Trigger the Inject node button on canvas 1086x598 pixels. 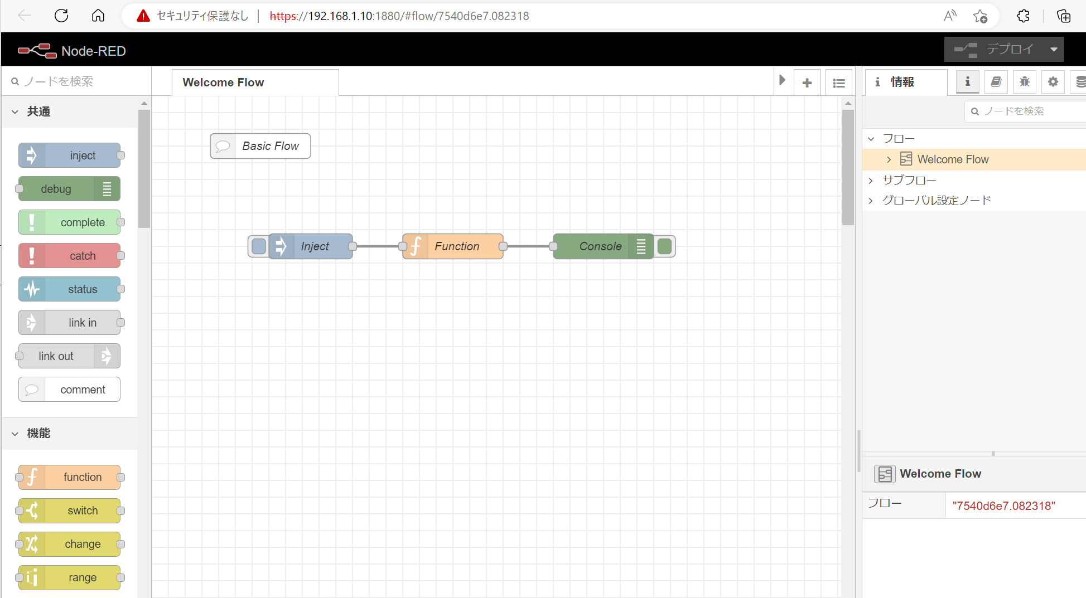click(x=259, y=246)
